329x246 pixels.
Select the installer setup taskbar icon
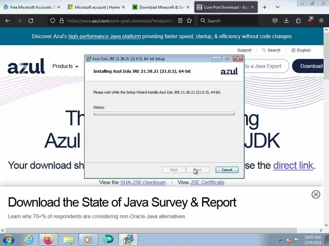click(x=128, y=240)
